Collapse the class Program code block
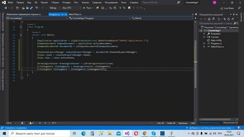This screenshot has height=137, width=244. tap(21, 27)
